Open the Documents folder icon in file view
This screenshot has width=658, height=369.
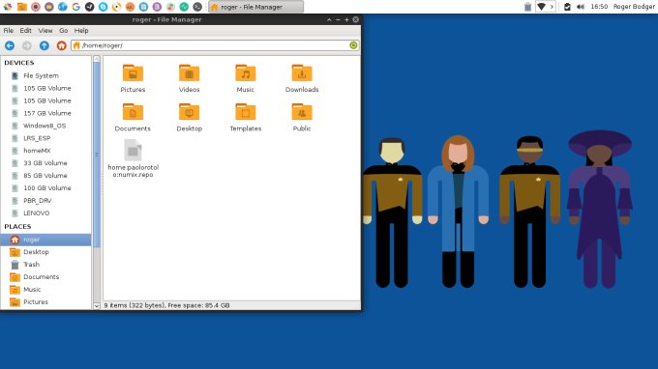(x=133, y=112)
